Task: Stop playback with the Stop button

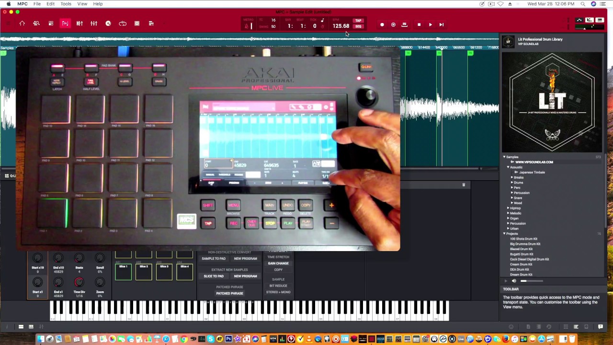Action: (x=419, y=24)
